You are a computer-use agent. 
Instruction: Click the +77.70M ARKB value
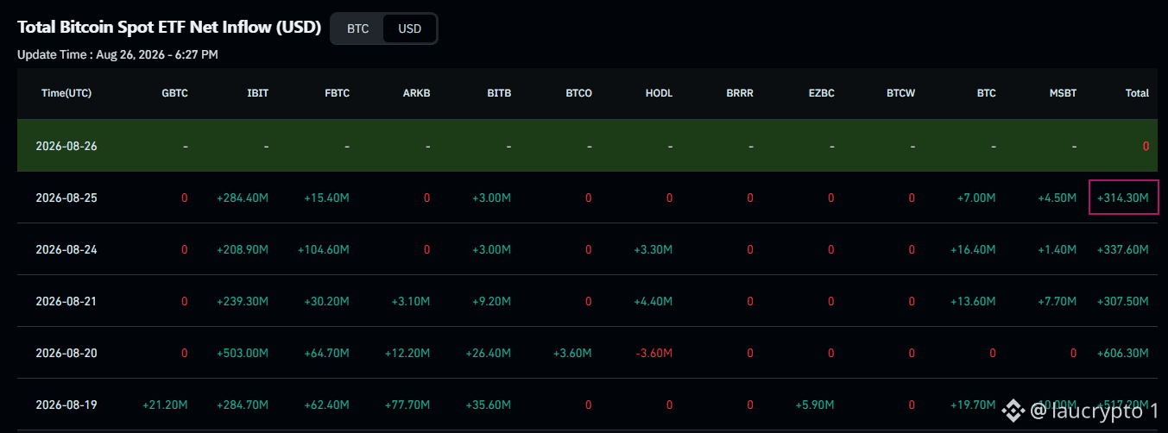(407, 405)
